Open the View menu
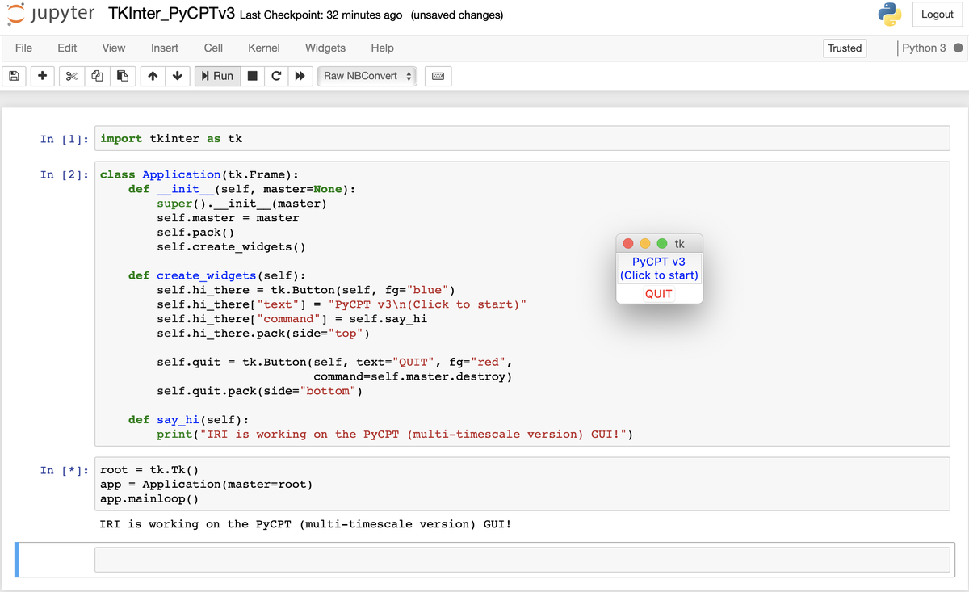Screen dimensions: 969x592 (x=114, y=48)
